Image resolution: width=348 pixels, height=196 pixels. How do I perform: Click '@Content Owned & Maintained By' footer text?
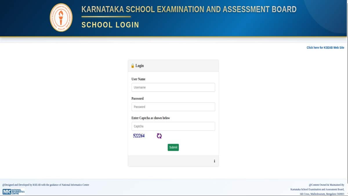pyautogui.click(x=326, y=185)
